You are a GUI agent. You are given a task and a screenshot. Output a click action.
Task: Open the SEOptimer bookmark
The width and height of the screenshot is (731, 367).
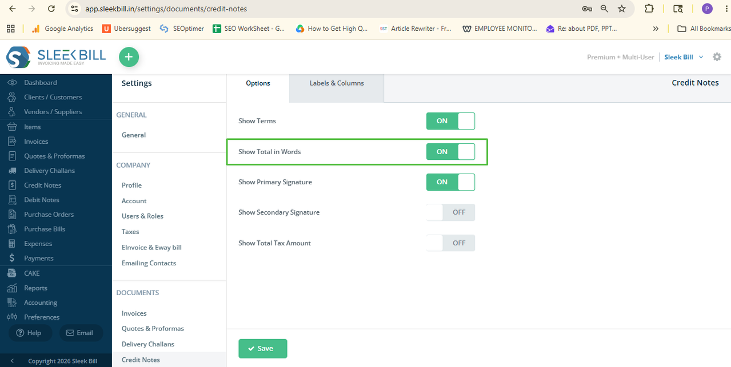pos(182,29)
